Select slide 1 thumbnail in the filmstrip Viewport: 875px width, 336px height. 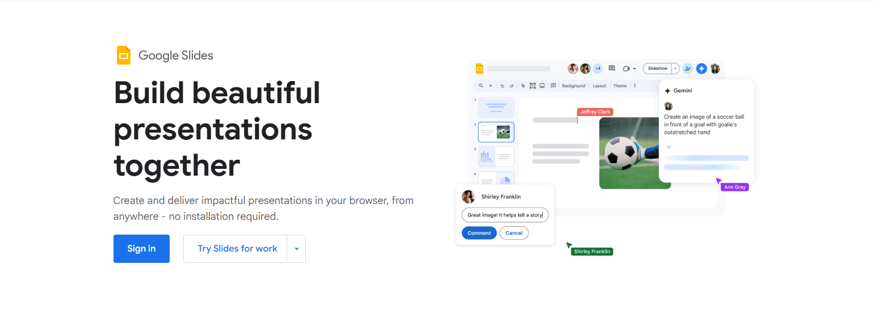pos(497,108)
